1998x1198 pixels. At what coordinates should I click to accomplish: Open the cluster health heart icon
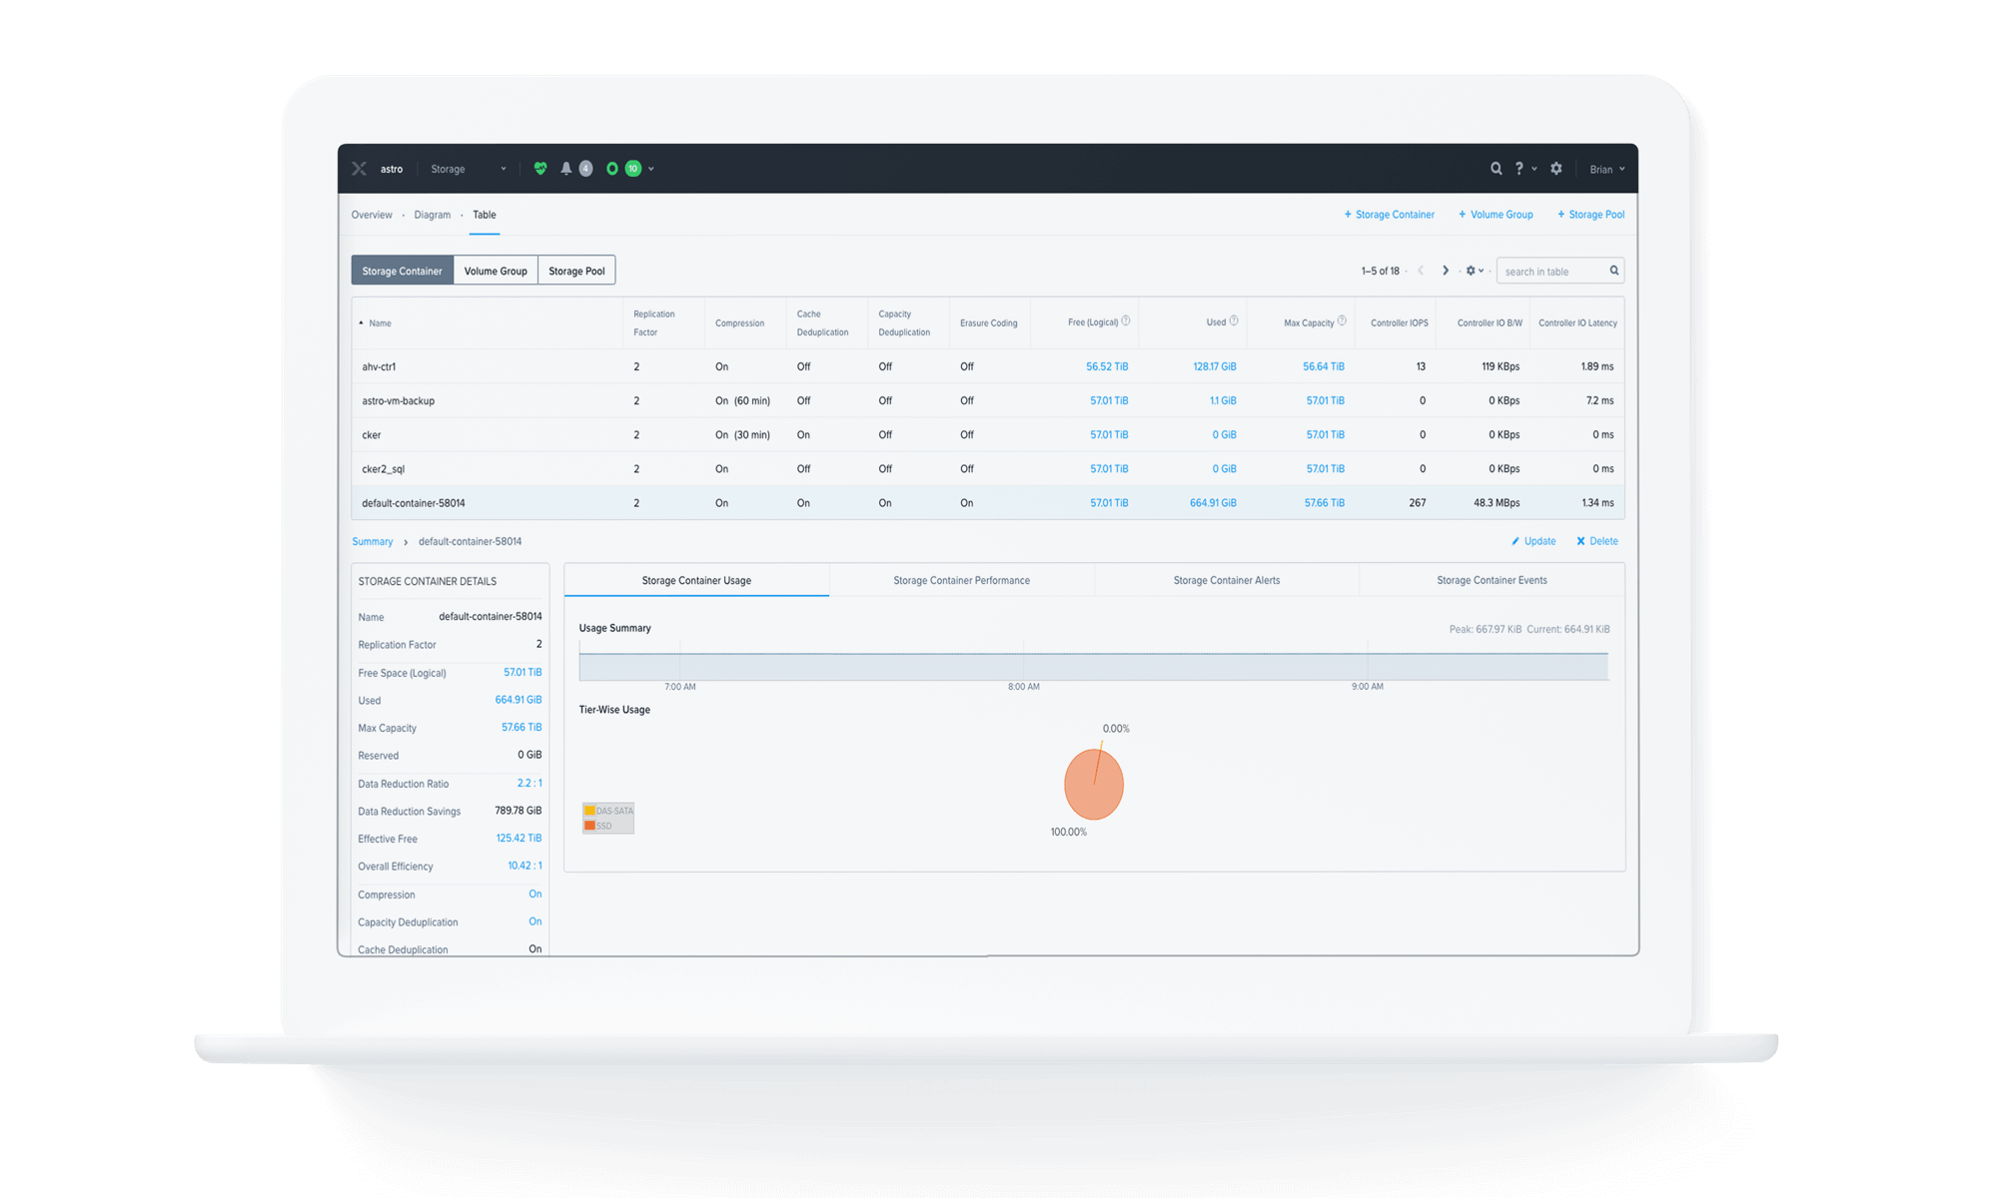540,169
